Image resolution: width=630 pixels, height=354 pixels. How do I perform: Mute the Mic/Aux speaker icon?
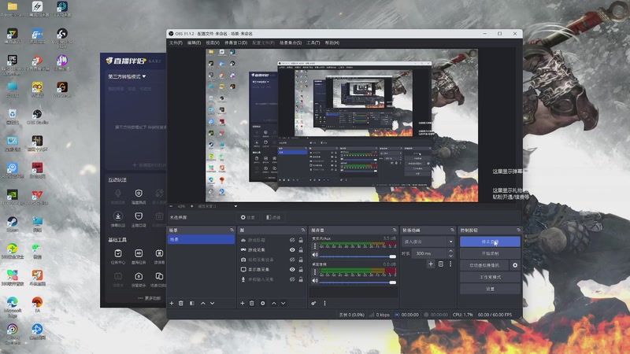[315, 255]
